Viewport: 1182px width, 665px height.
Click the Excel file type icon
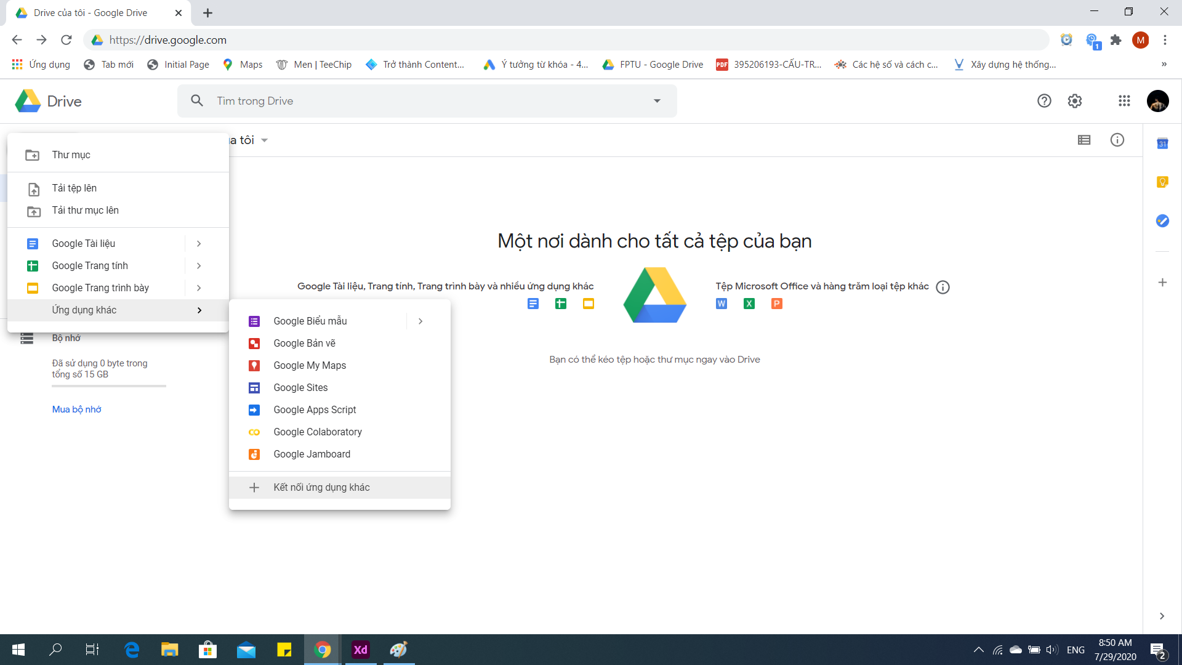point(749,304)
